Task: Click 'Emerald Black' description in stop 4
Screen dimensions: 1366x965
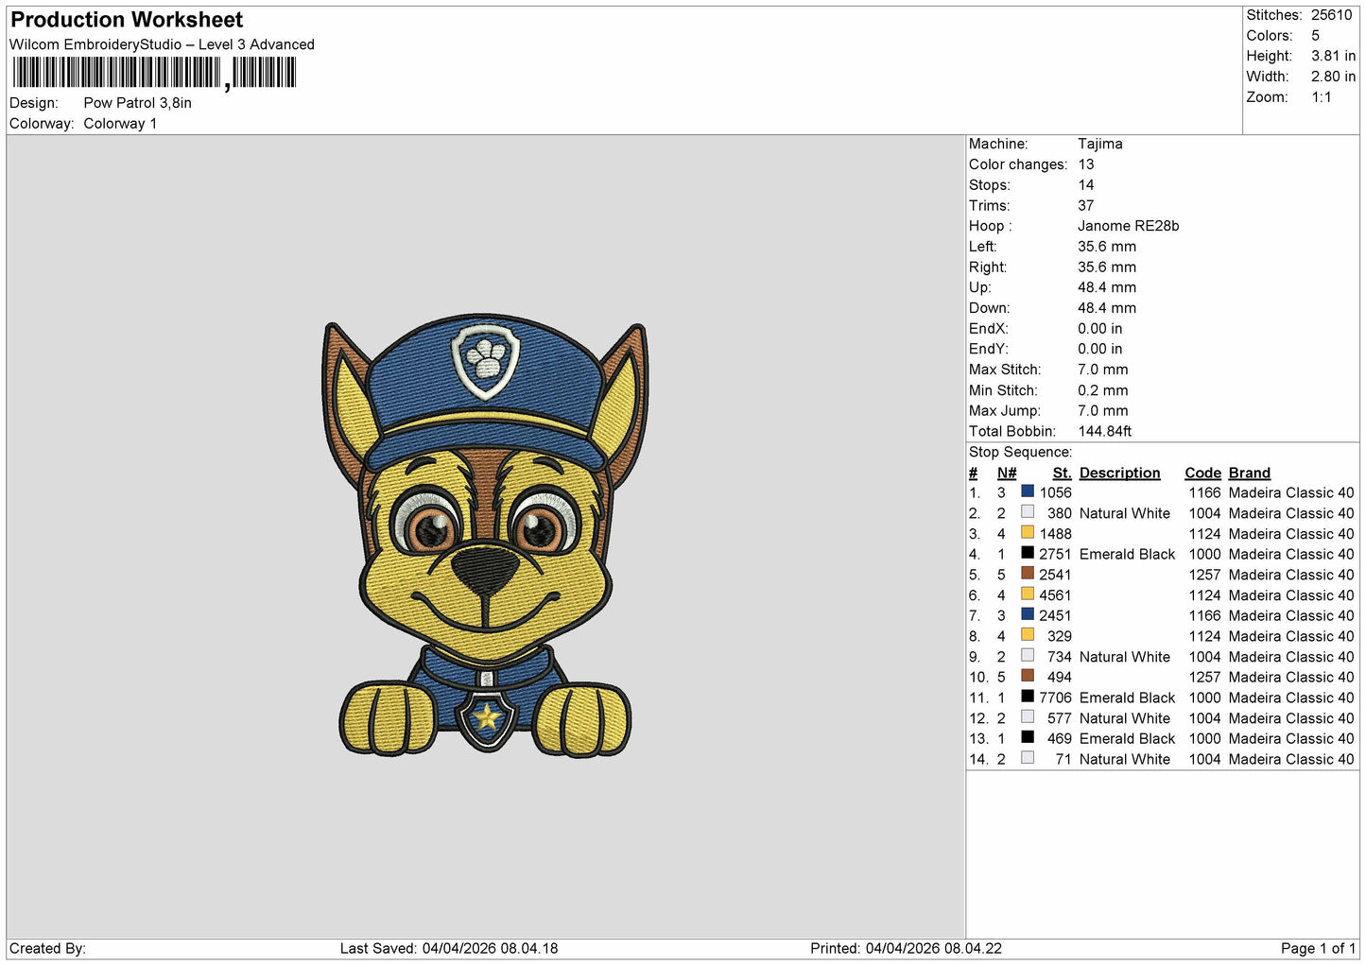Action: (x=1127, y=554)
